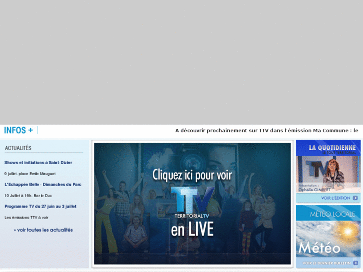Click the arrow icon beside Voir l'édition
The width and height of the screenshot is (363, 272).
[355, 198]
